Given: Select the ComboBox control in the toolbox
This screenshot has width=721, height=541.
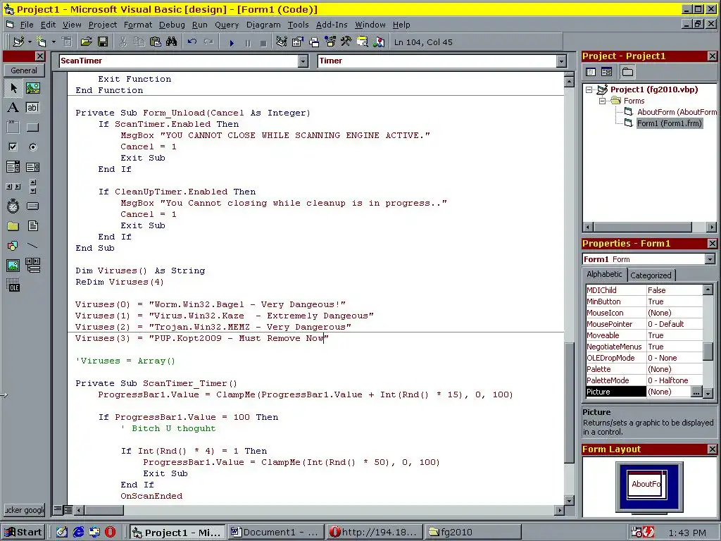Looking at the screenshot, I should pos(13,166).
